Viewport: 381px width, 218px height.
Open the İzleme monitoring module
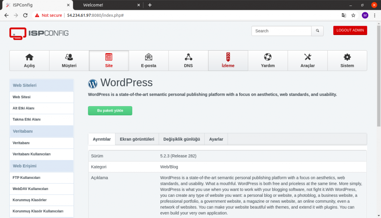(228, 61)
